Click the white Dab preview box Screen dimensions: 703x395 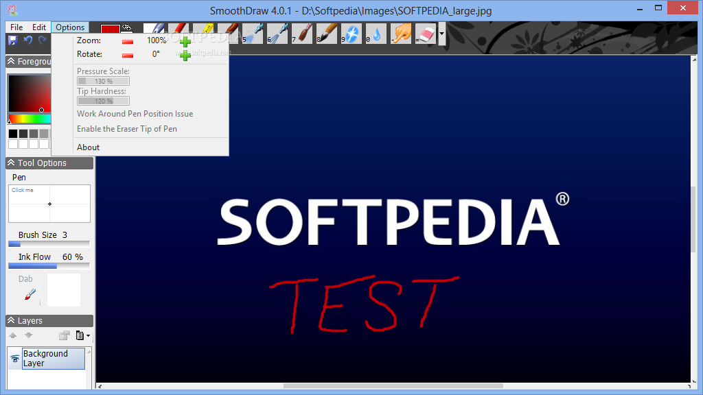(64, 290)
